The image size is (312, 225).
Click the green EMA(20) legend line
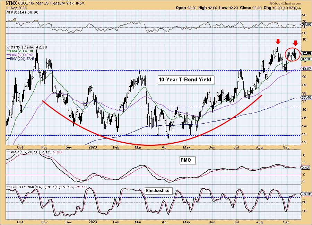click(8, 51)
